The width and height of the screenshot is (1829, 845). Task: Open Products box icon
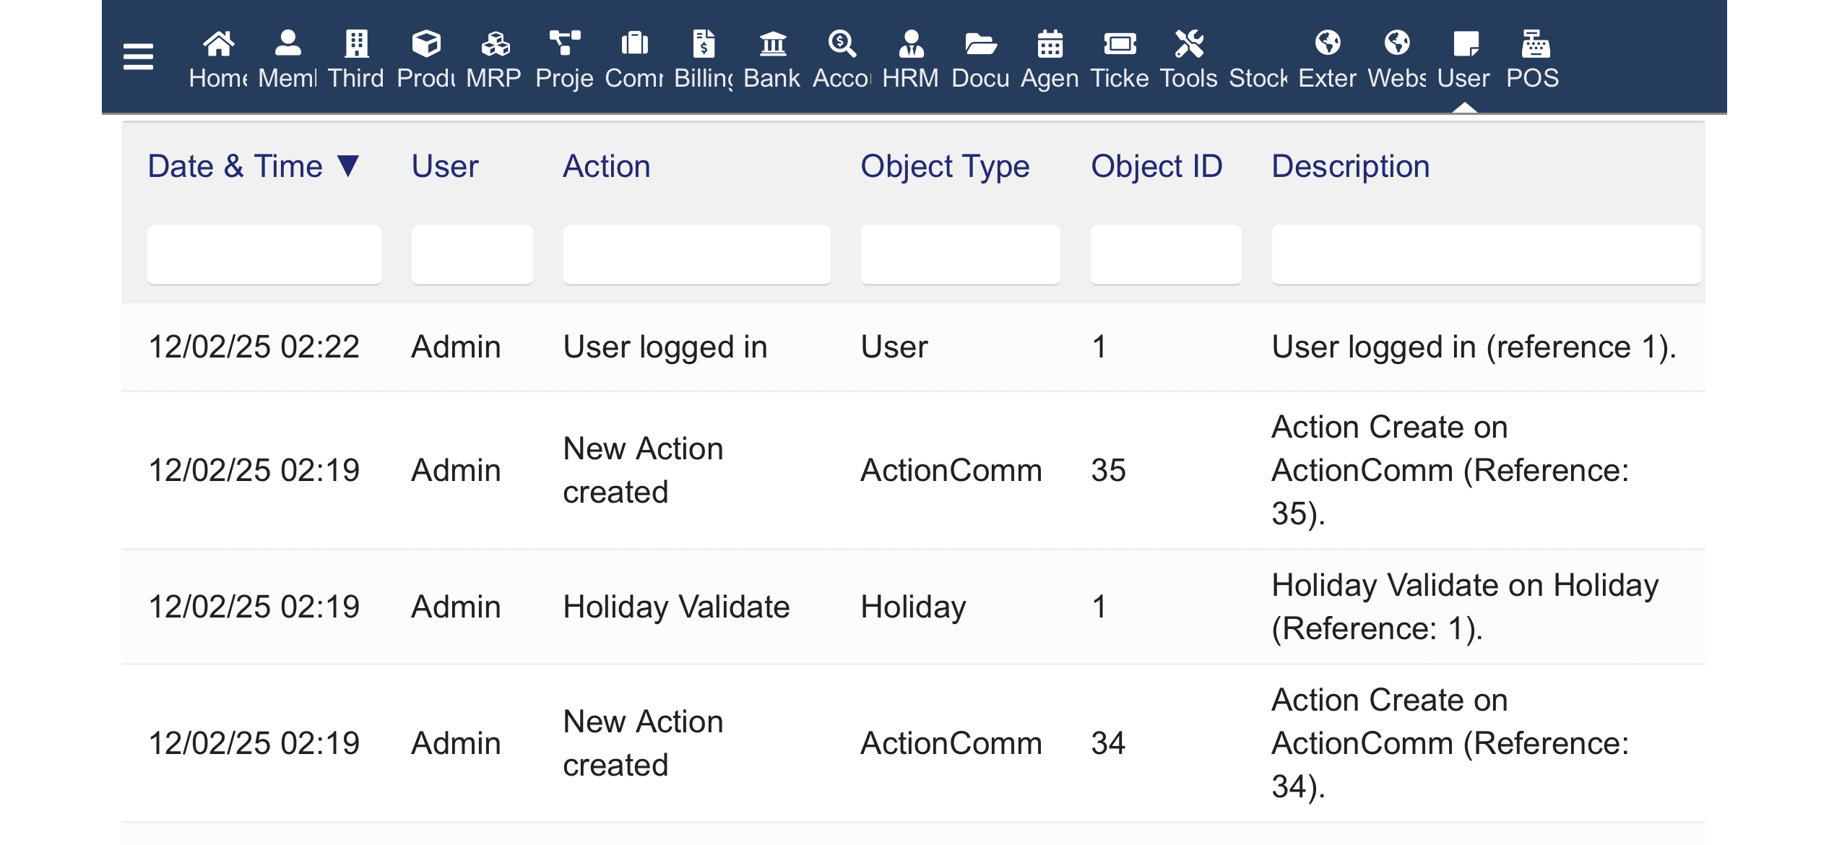point(426,45)
